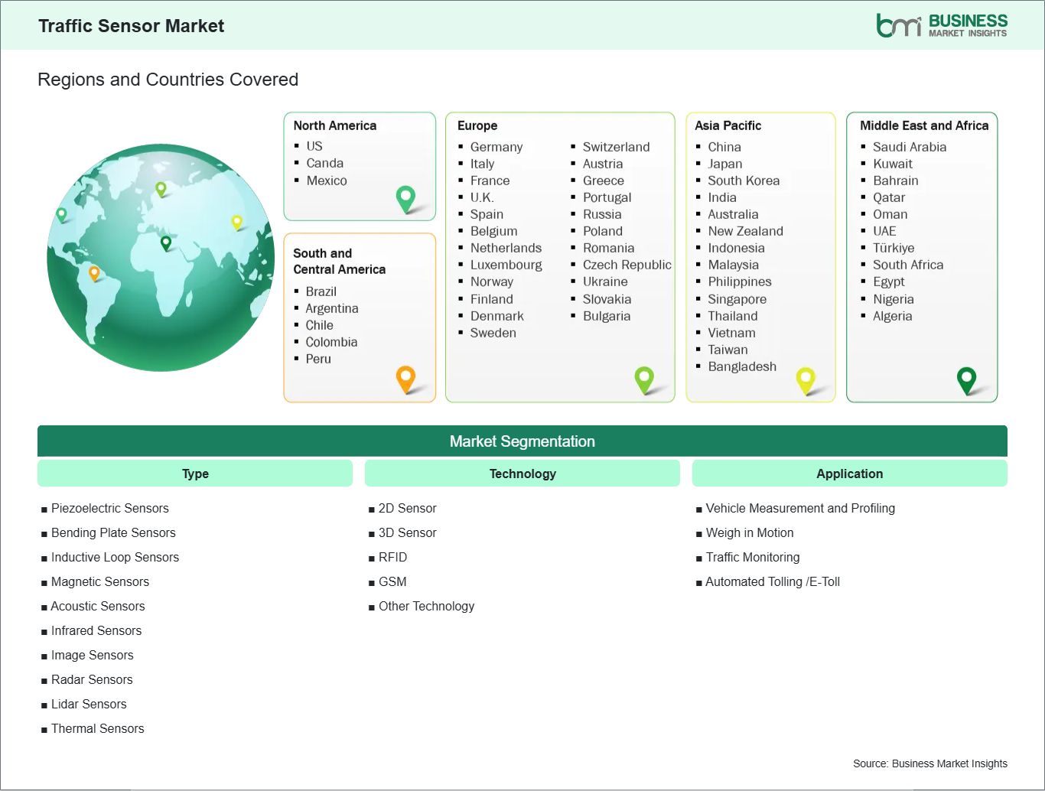Click the Europe heading
The image size is (1045, 791).
477,125
